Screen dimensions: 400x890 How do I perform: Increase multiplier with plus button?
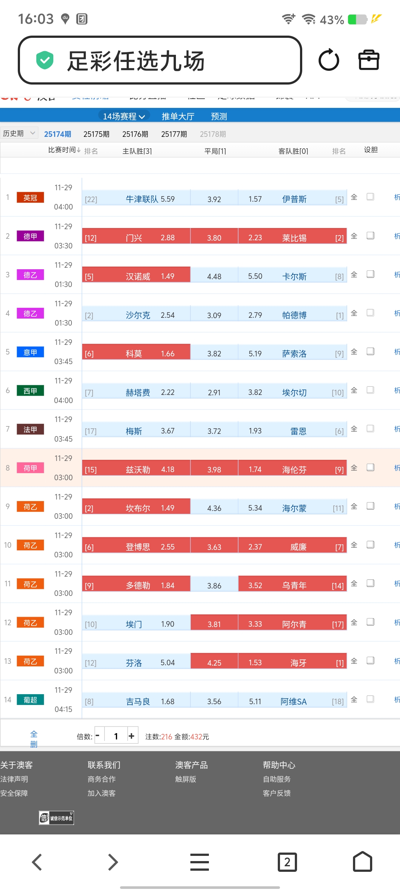click(x=131, y=736)
